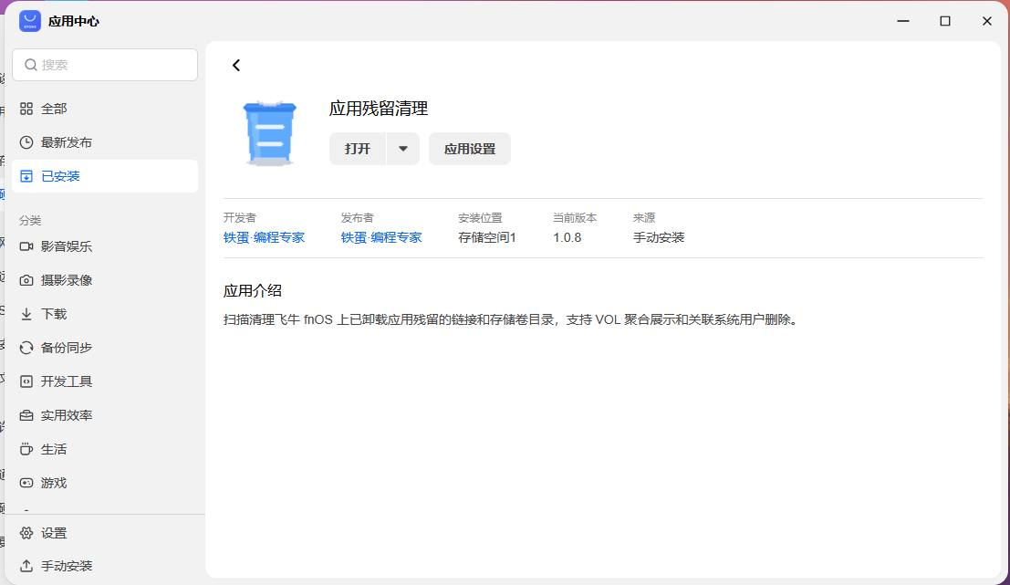Viewport: 1010px width, 585px height.
Task: Click the install location value 存储空间1
Action: [x=487, y=237]
